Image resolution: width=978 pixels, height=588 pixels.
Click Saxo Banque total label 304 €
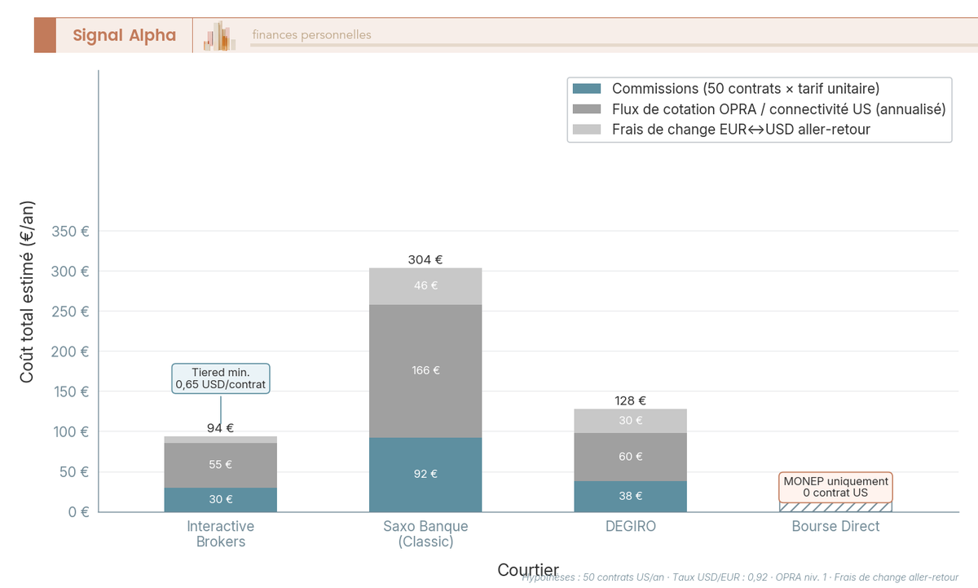pyautogui.click(x=425, y=259)
